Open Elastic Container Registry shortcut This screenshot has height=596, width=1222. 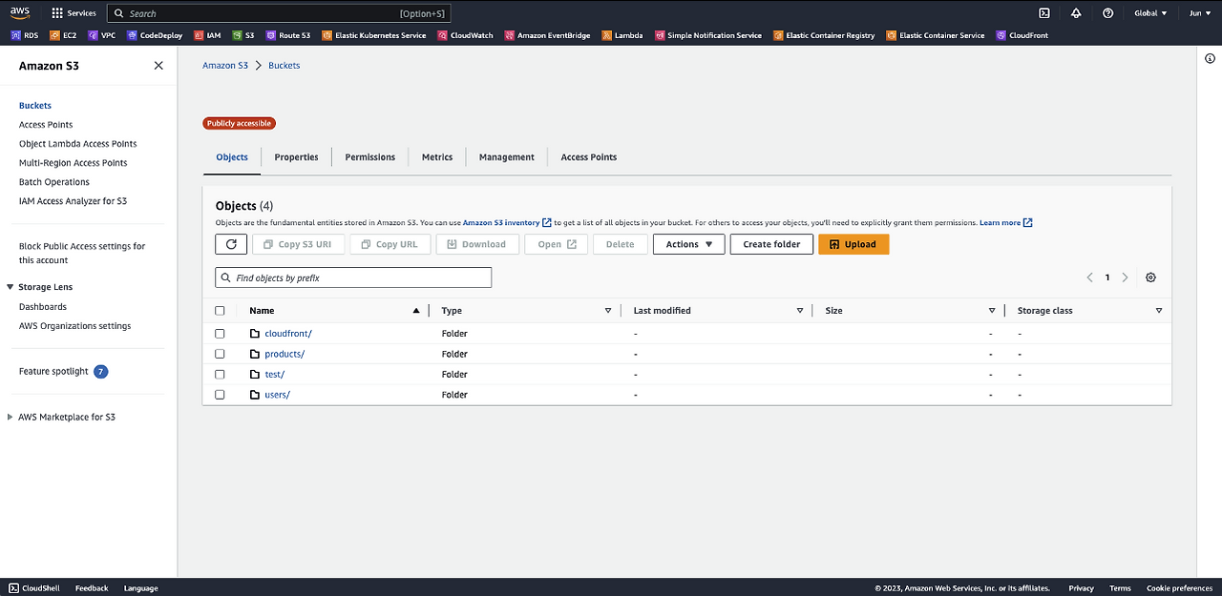pyautogui.click(x=824, y=35)
